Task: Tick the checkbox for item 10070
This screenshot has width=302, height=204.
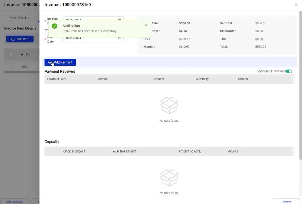Action: point(13,67)
